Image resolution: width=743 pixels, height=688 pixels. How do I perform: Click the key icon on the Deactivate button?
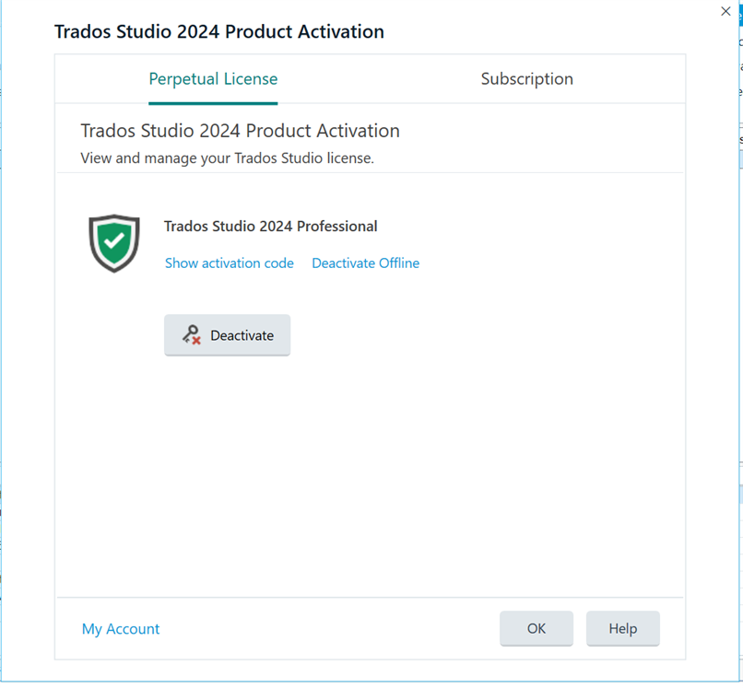point(192,334)
